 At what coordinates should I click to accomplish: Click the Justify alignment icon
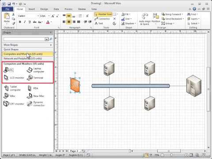(79, 22)
